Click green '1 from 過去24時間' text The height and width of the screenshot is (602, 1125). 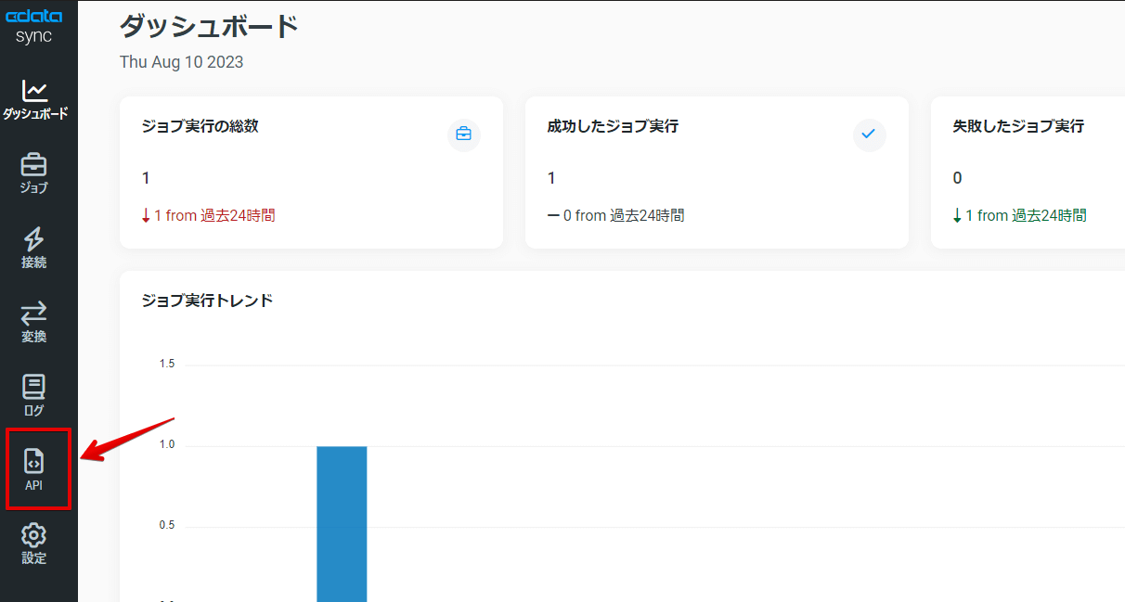[x=1019, y=215]
